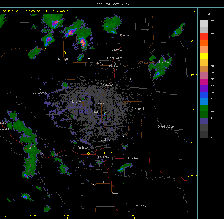Viewport: 224px width, 219px height.
Task: Click the Olds label
Action: [x=101, y=102]
